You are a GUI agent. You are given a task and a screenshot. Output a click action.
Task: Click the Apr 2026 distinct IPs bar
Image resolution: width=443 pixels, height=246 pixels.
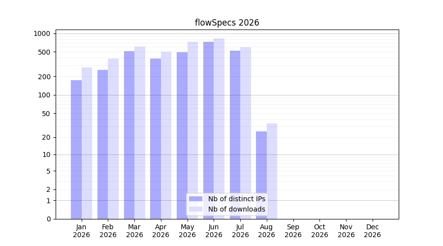pos(156,139)
